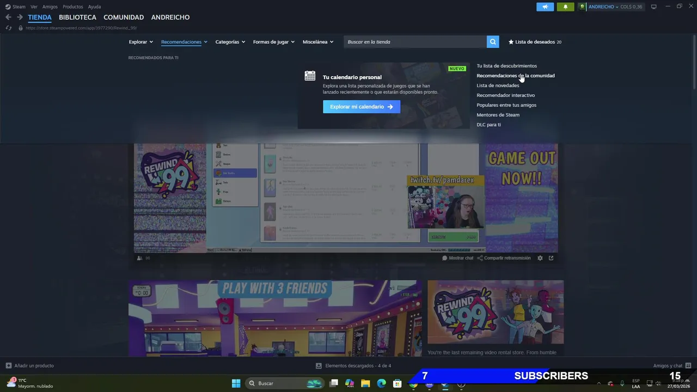Click the store search magnifier button
Image resolution: width=697 pixels, height=392 pixels.
coord(493,42)
